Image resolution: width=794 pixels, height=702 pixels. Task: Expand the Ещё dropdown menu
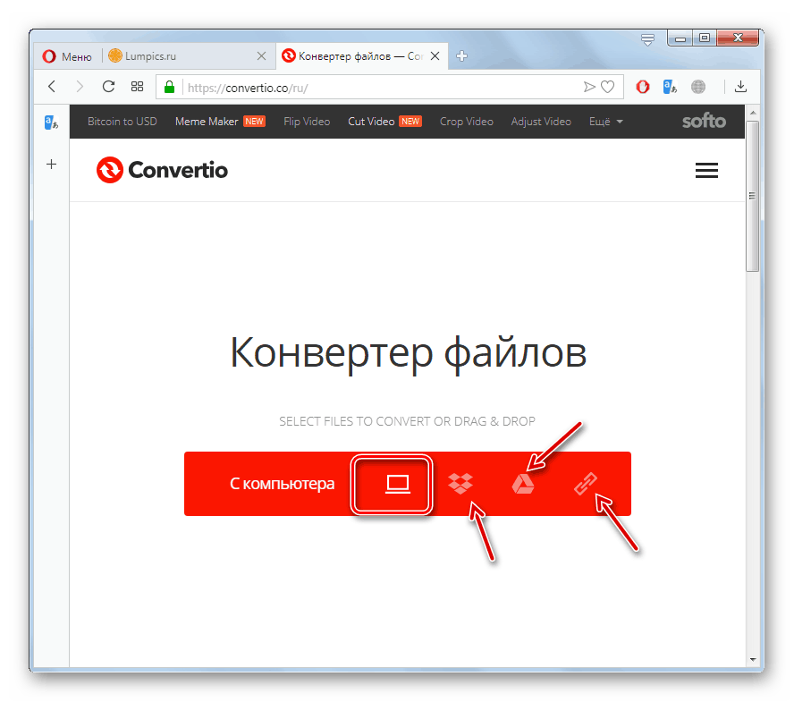605,122
